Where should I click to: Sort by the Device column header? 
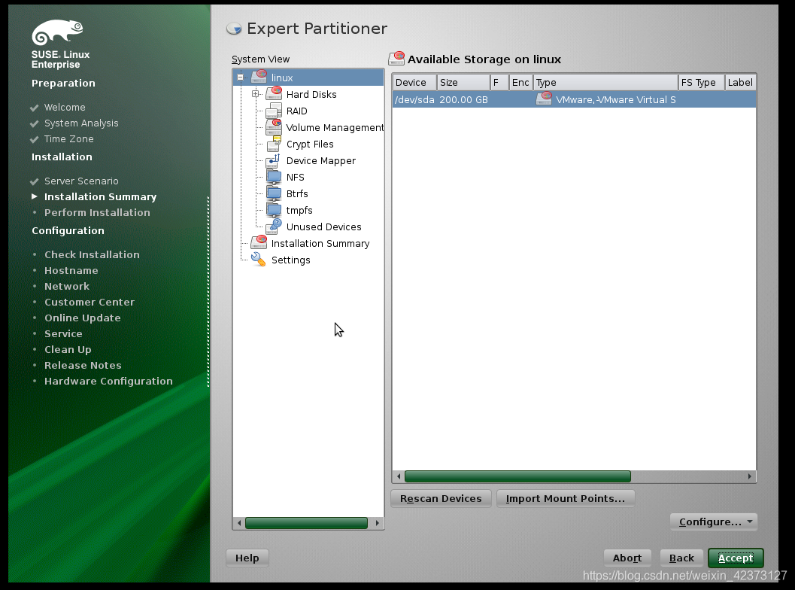(x=414, y=82)
